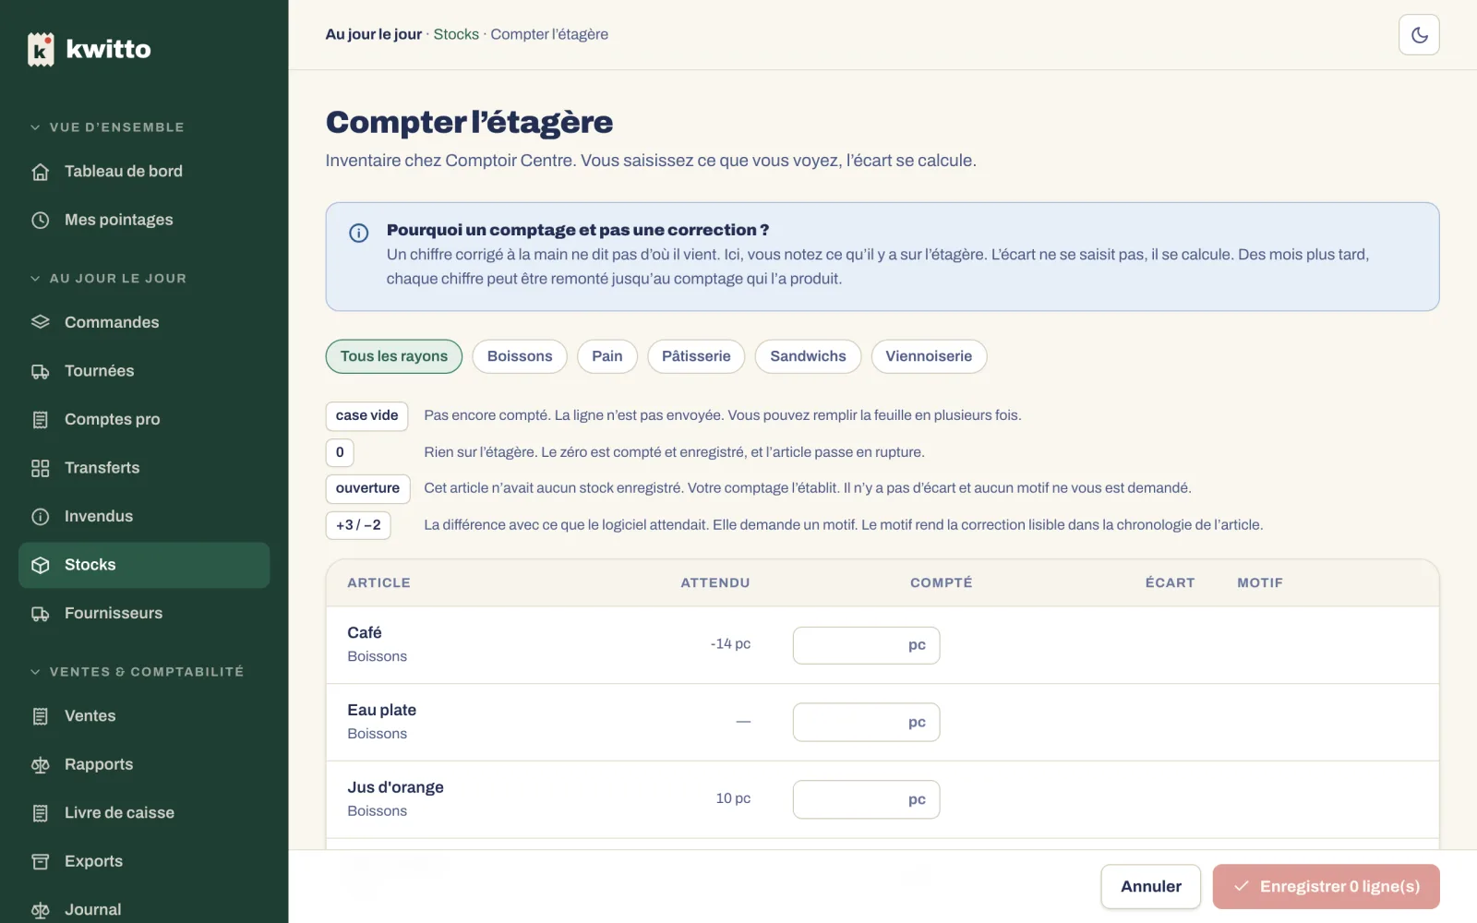Viewport: 1477px width, 923px height.
Task: Click the scales icon beside Journal
Action: click(x=41, y=910)
